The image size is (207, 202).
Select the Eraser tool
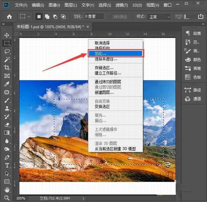[x=7, y=125]
